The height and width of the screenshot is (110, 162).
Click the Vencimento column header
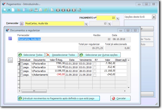(x=85, y=60)
